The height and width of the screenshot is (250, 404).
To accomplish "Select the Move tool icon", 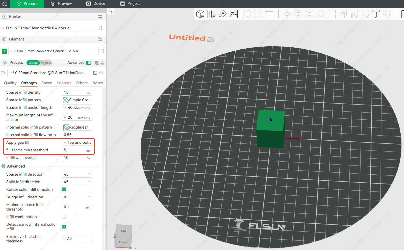I will tap(287, 14).
